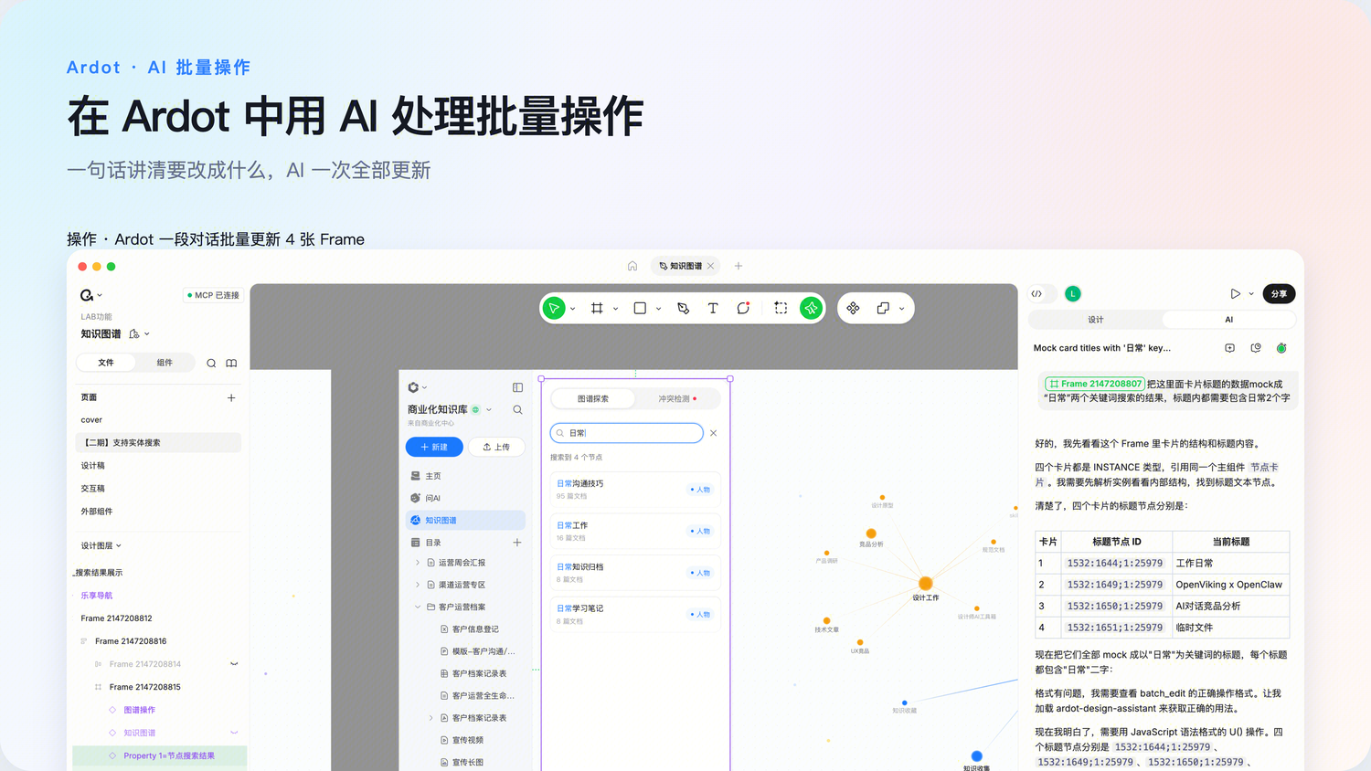The width and height of the screenshot is (1371, 771).
Task: Select 知识图谱 in knowledge base menu
Action: click(x=465, y=520)
